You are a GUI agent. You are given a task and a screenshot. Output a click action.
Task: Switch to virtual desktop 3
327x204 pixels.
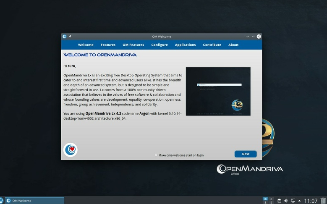265,202
